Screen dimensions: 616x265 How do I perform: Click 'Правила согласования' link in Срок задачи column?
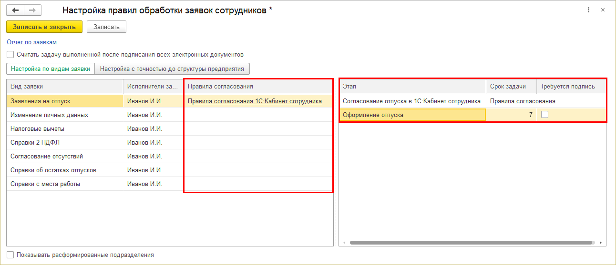[x=523, y=101]
